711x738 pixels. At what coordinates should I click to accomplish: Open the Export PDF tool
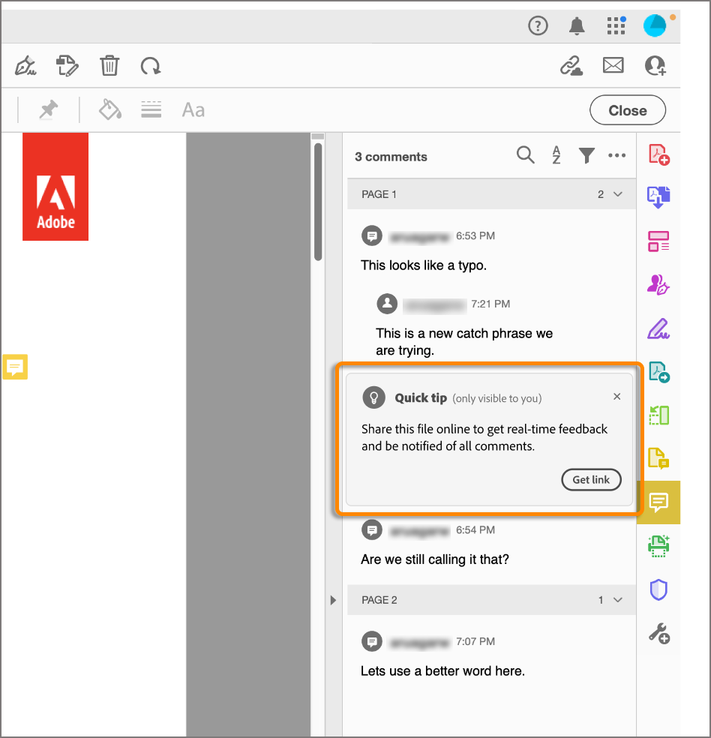658,196
